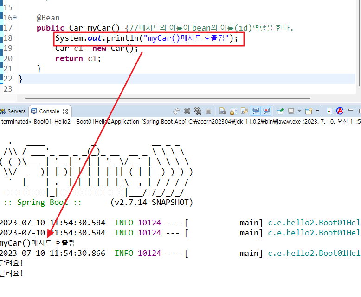Click the colored lines console icon
The image size is (361, 297).
(x=329, y=111)
